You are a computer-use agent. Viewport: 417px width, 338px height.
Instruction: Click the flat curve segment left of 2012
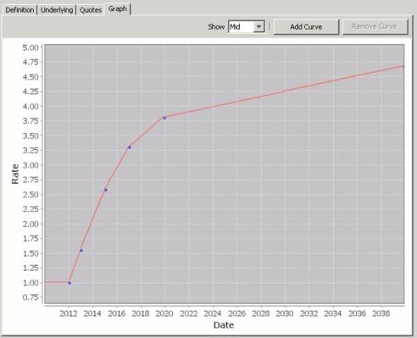[x=57, y=282]
